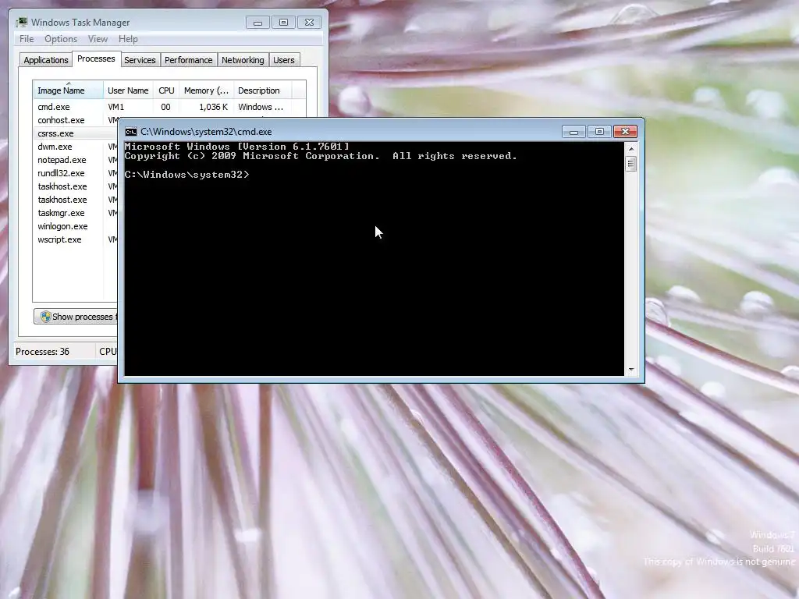Open the View menu in Task Manager
The width and height of the screenshot is (799, 599).
pos(98,39)
